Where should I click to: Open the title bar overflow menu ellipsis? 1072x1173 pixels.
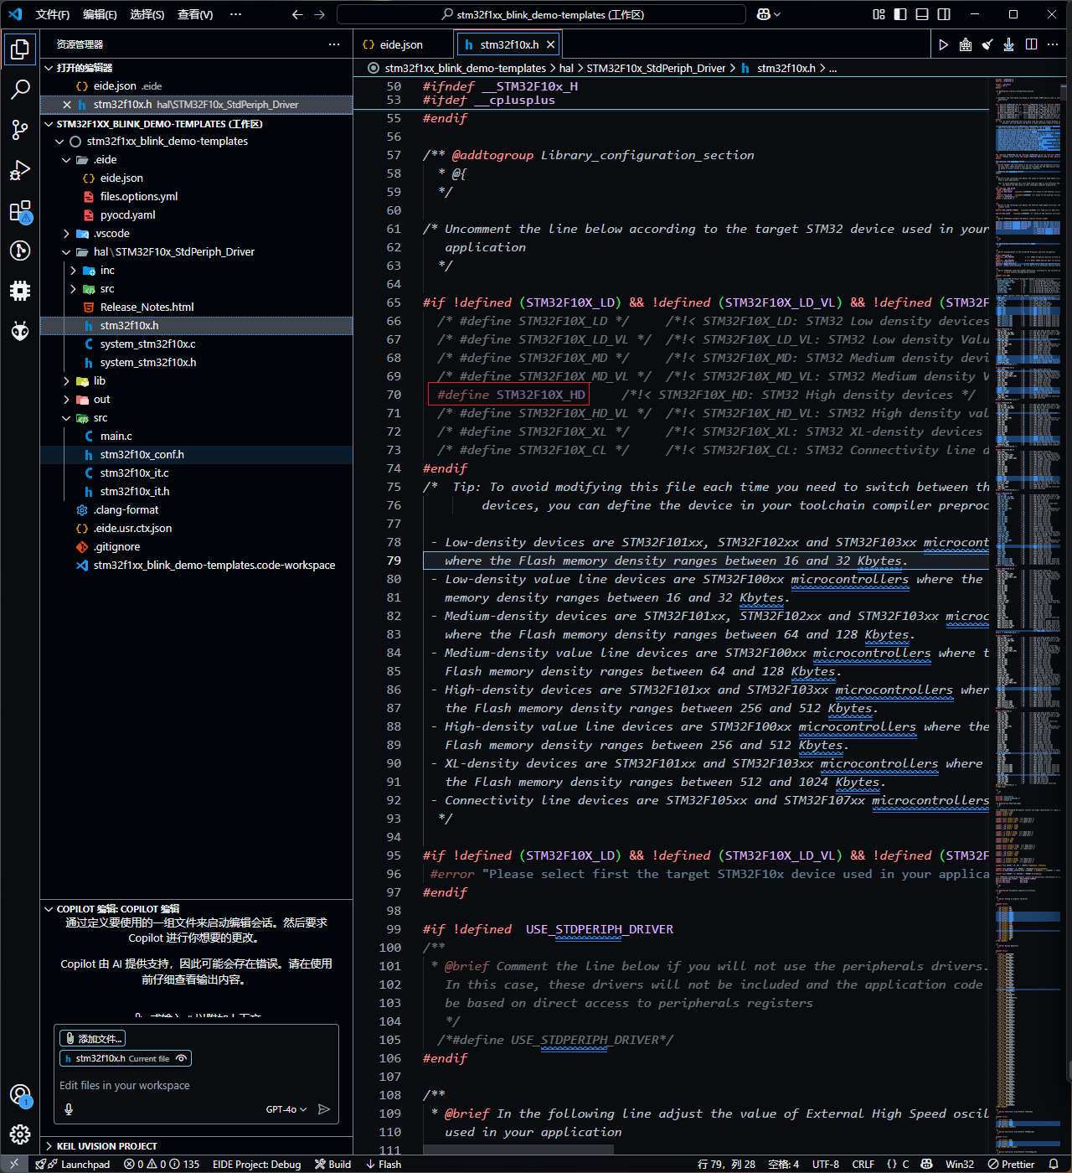(235, 14)
